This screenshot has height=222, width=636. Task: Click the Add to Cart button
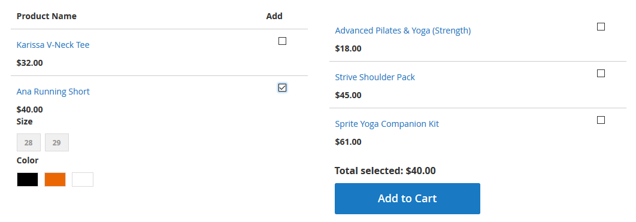click(x=407, y=199)
